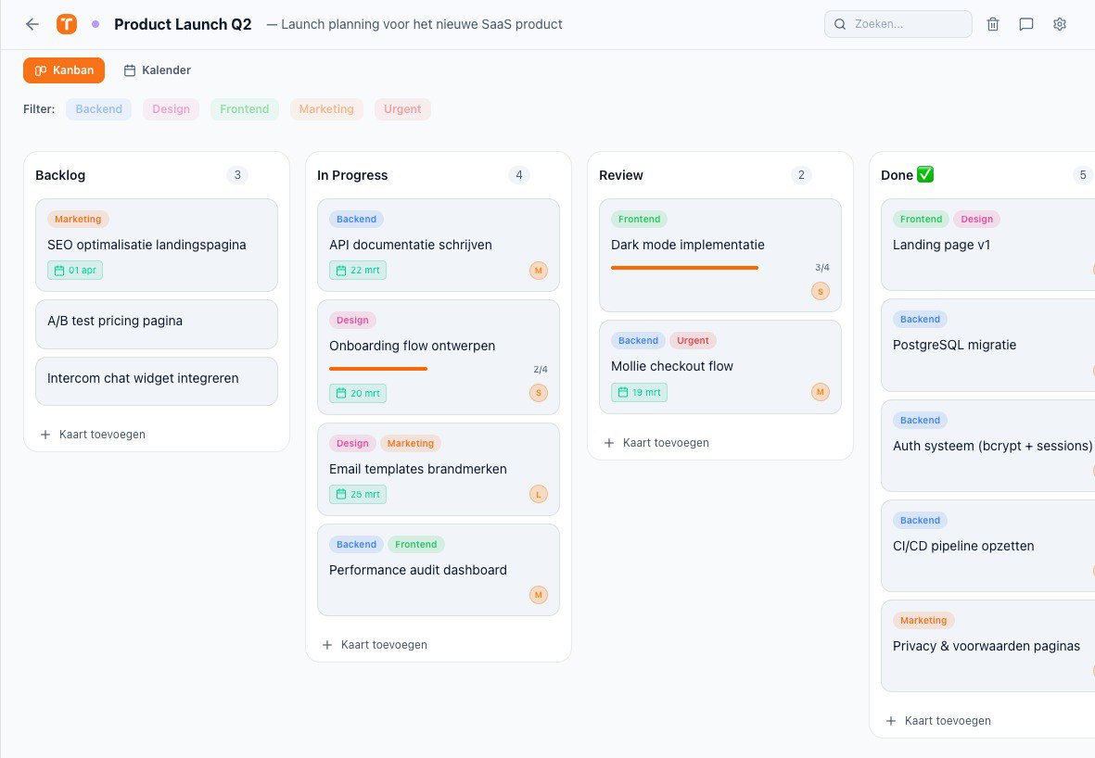Click the calendar icon on the 01 apr badge
This screenshot has width=1095, height=758.
point(58,271)
